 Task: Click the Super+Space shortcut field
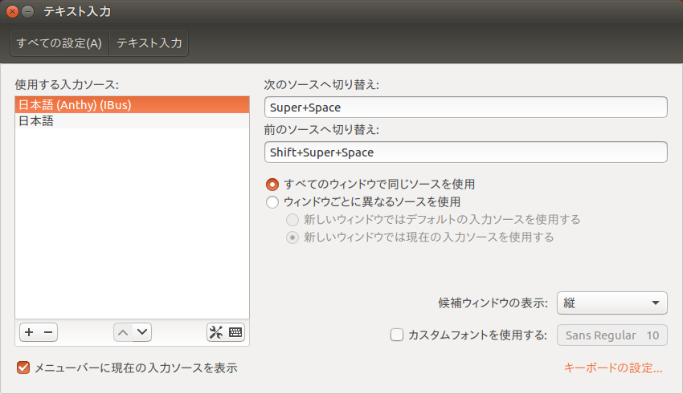click(465, 107)
